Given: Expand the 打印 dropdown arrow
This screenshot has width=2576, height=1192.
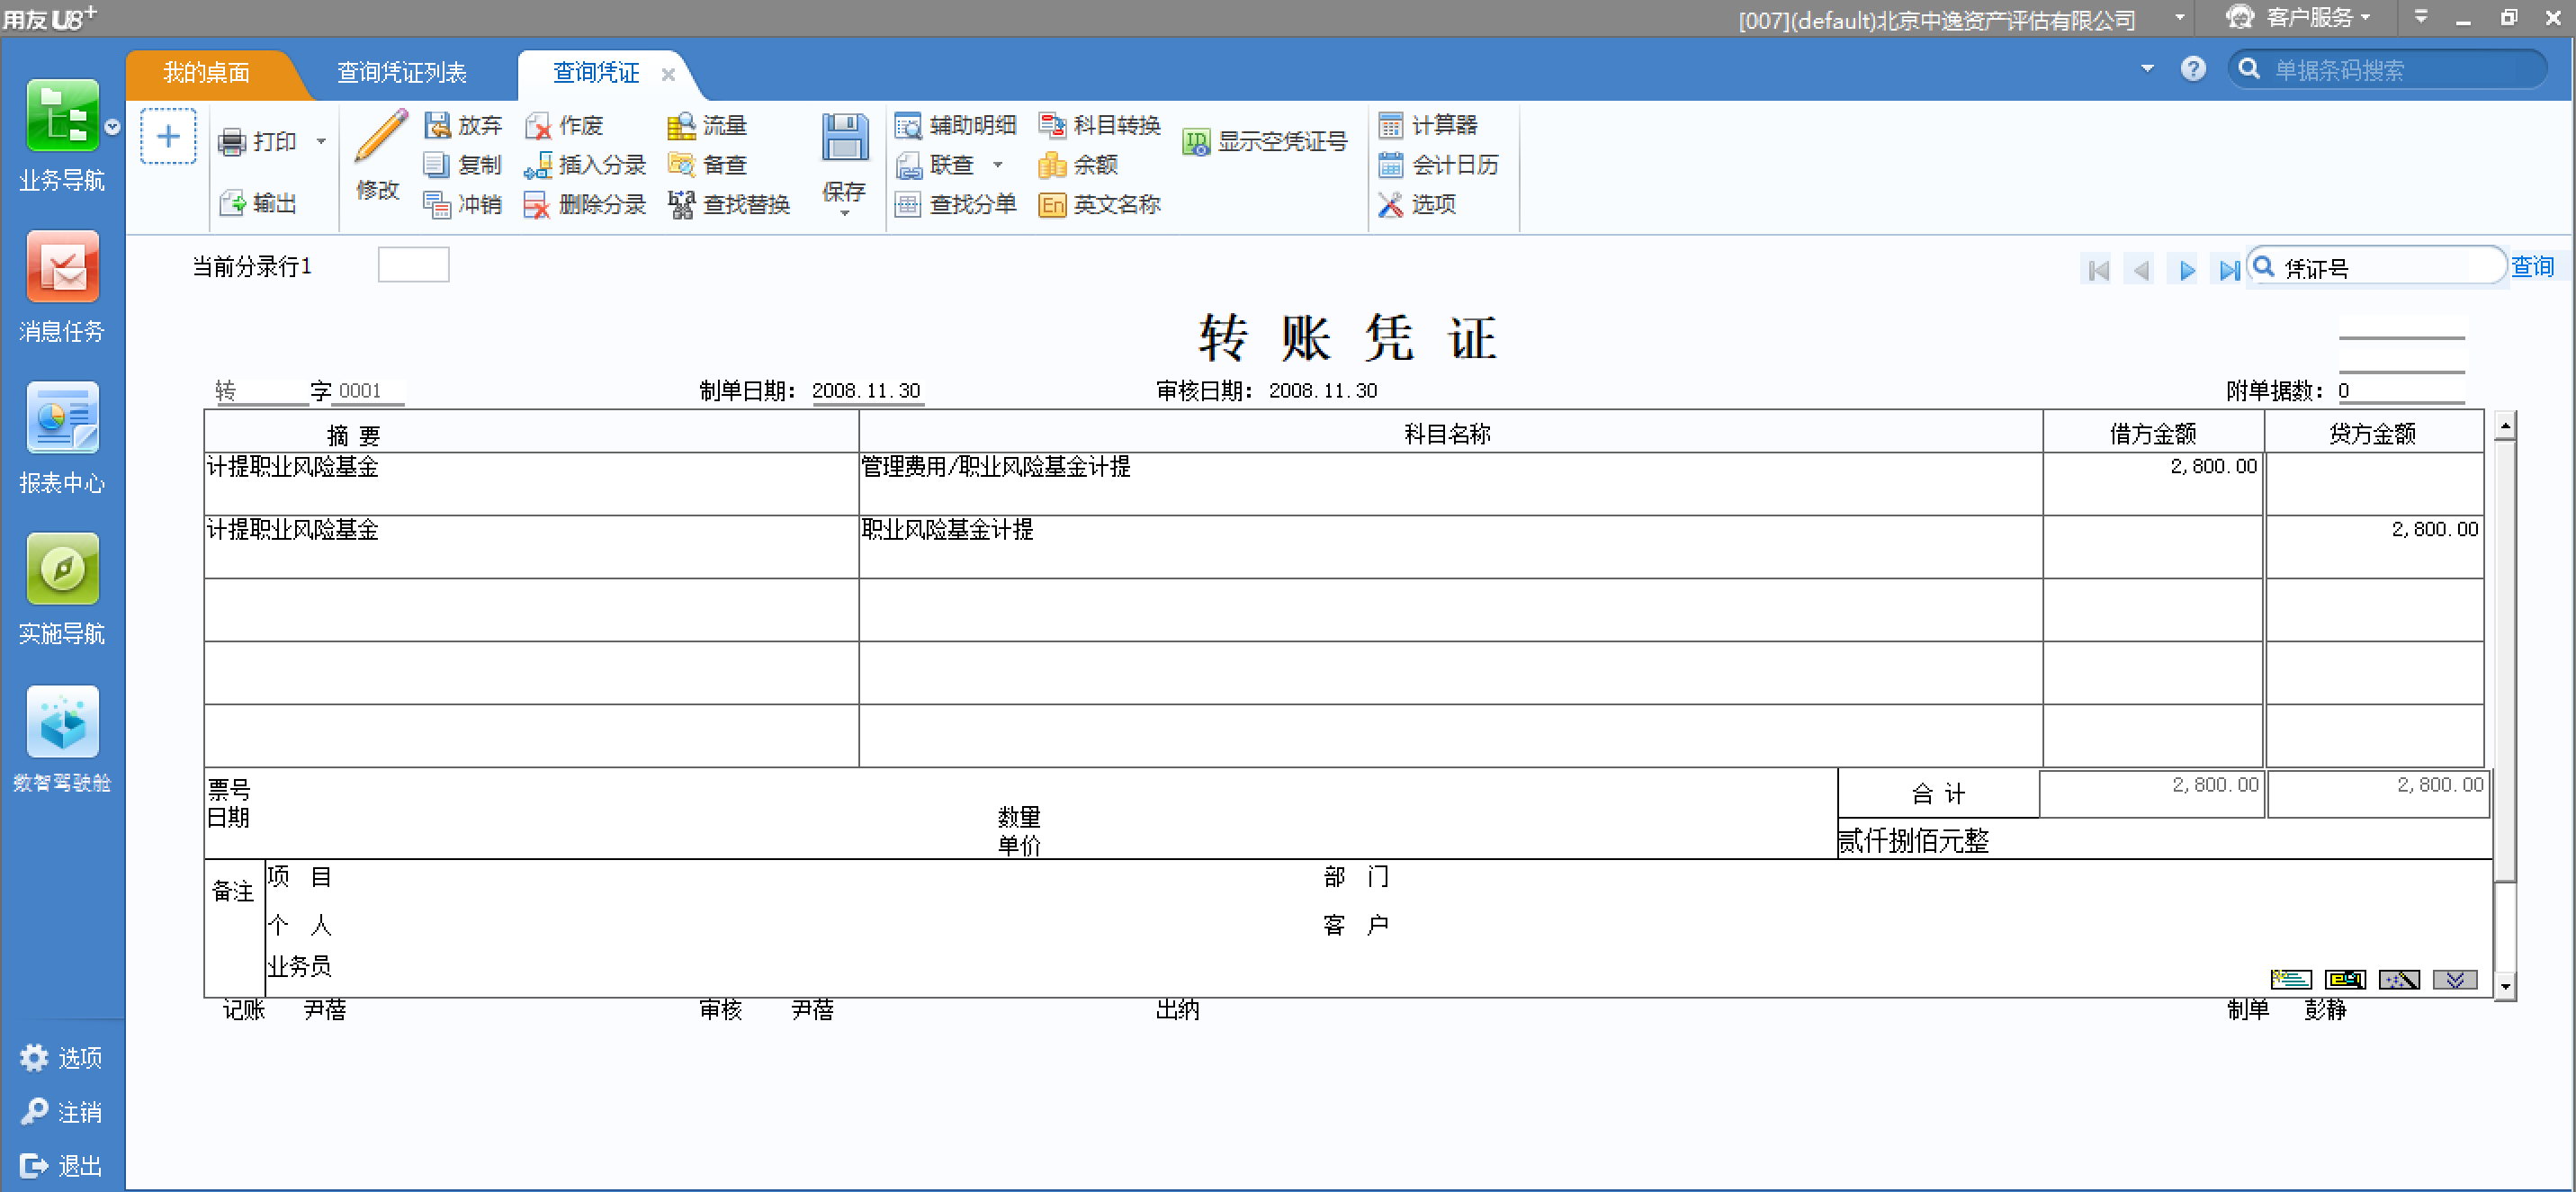Looking at the screenshot, I should click(x=321, y=142).
